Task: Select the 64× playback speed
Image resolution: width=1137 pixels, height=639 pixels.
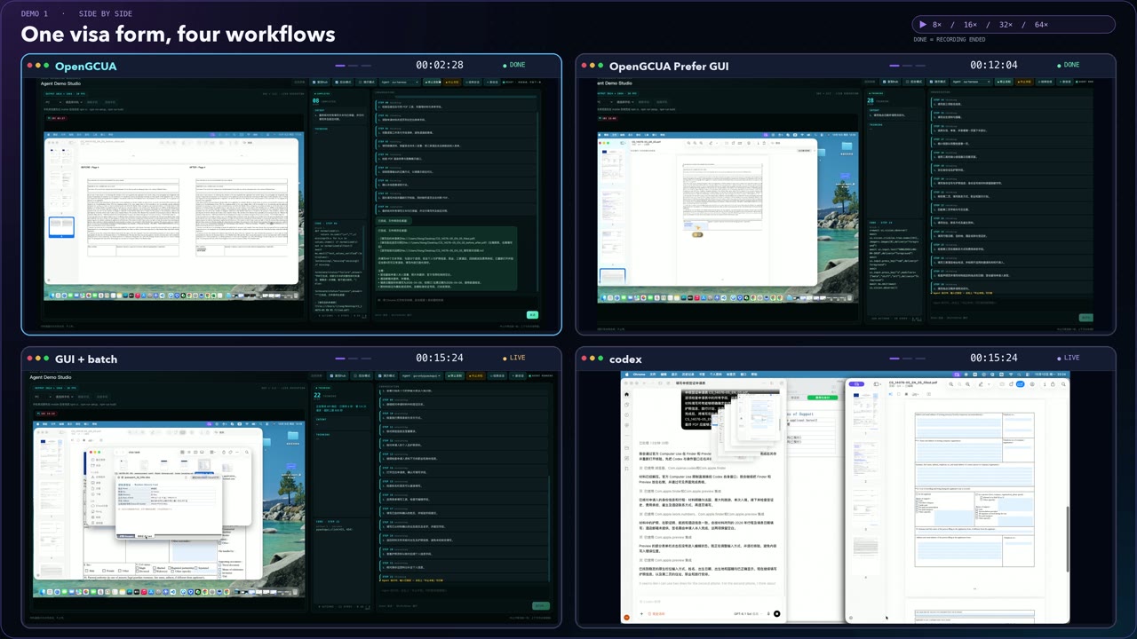Action: (1041, 25)
